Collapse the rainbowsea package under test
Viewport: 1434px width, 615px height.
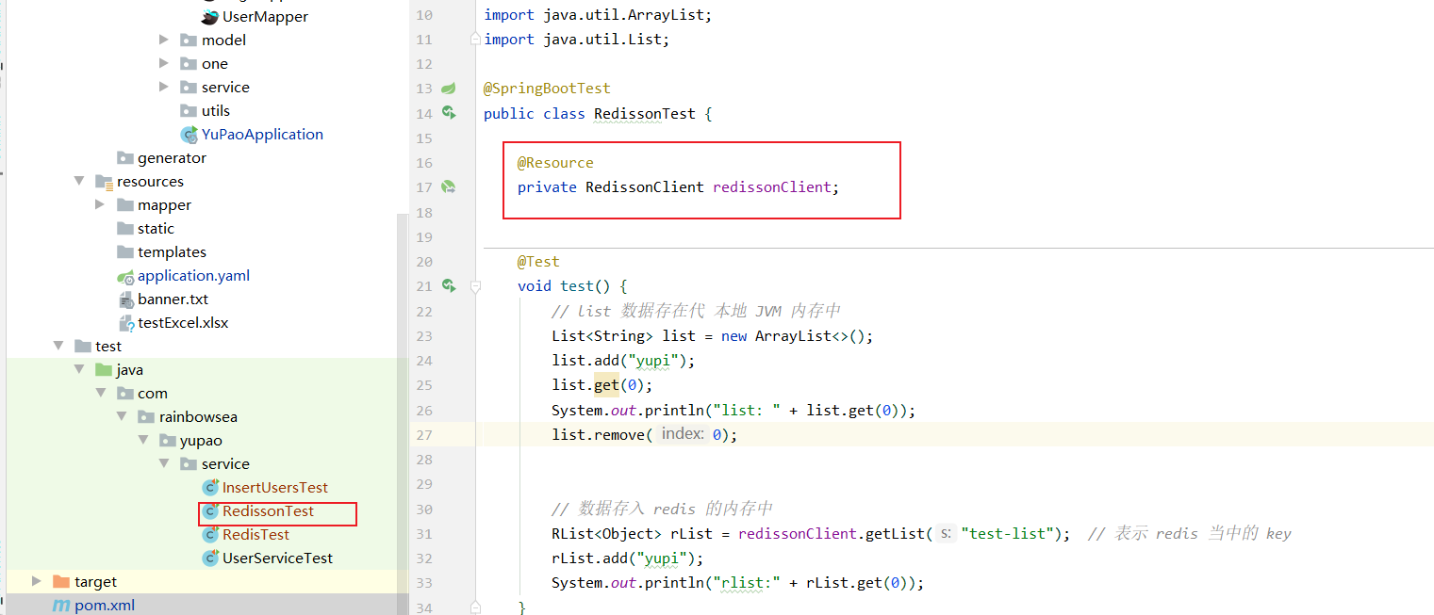[122, 416]
